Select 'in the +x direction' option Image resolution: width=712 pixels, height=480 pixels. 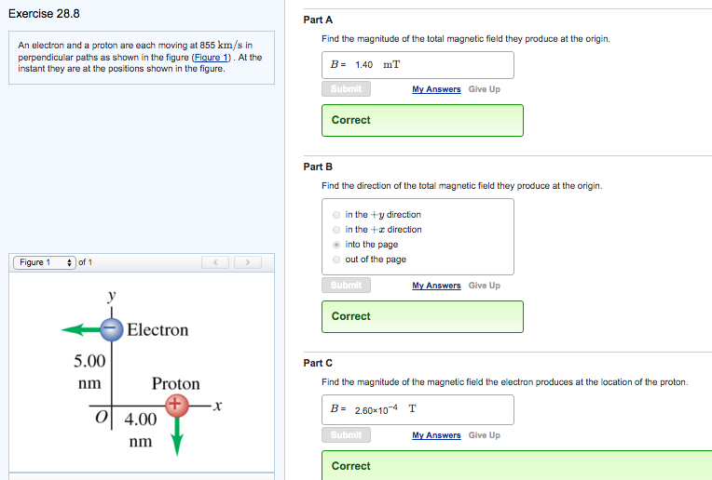(x=336, y=230)
